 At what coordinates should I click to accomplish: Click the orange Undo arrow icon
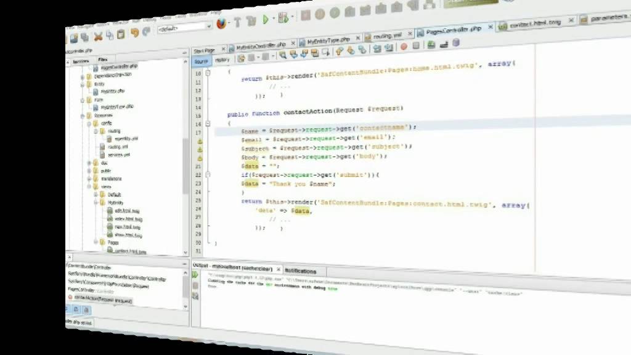click(134, 33)
